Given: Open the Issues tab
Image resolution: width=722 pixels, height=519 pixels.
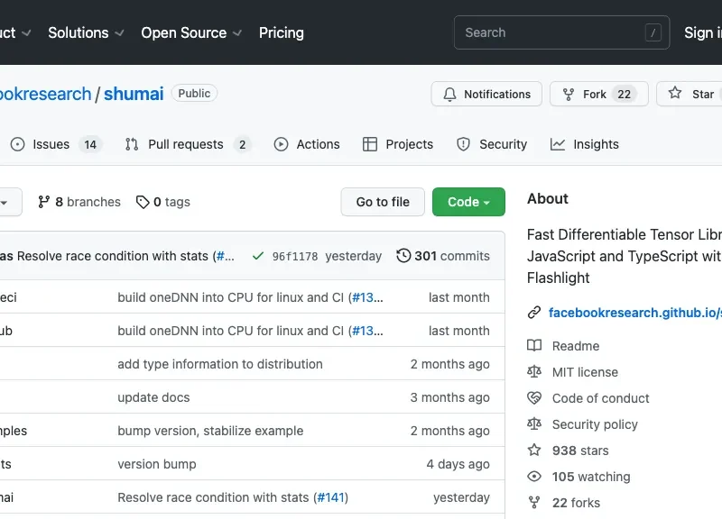Looking at the screenshot, I should coord(55,144).
